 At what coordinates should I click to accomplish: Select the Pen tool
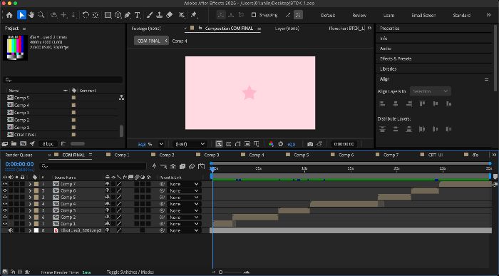click(128, 15)
